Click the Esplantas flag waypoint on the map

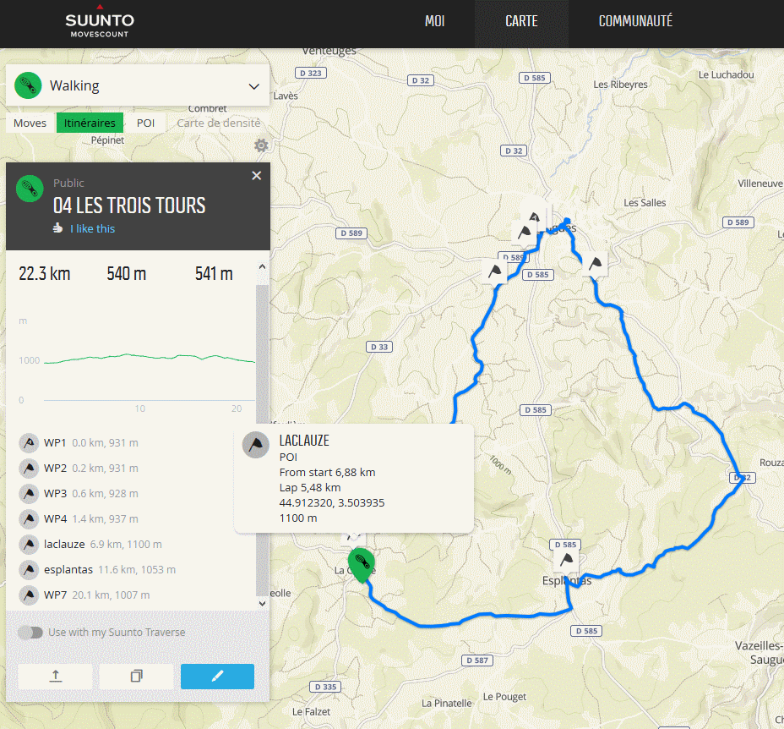click(566, 562)
